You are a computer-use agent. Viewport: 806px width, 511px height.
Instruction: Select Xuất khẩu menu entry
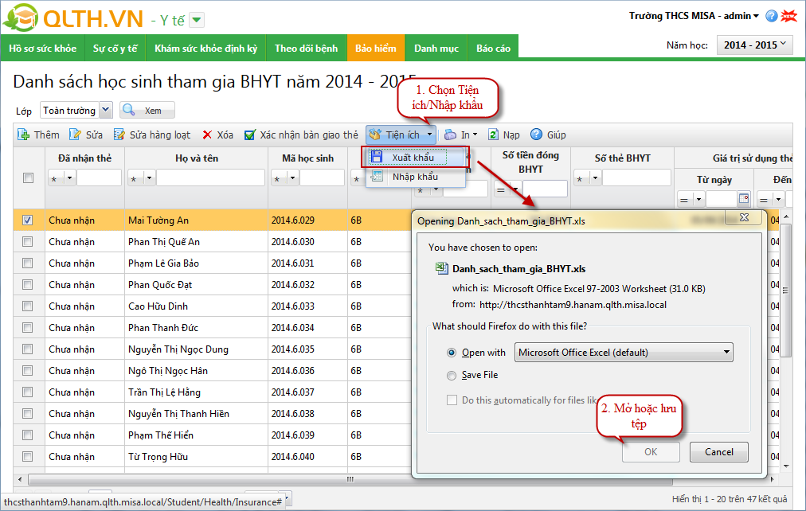click(413, 158)
